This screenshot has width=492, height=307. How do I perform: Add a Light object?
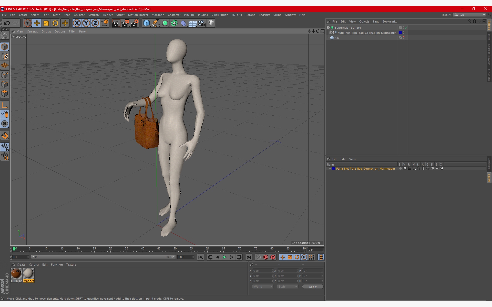click(211, 23)
